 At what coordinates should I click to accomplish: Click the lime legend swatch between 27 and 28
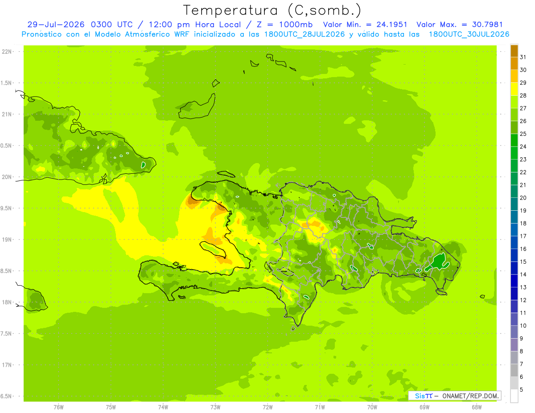coord(514,102)
